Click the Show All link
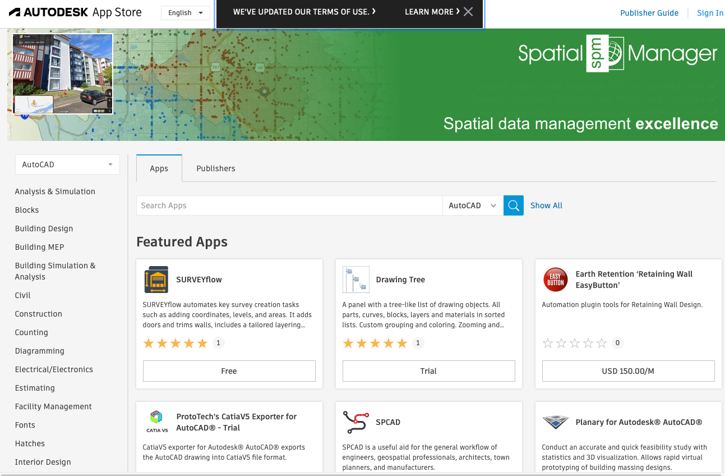 pyautogui.click(x=546, y=205)
